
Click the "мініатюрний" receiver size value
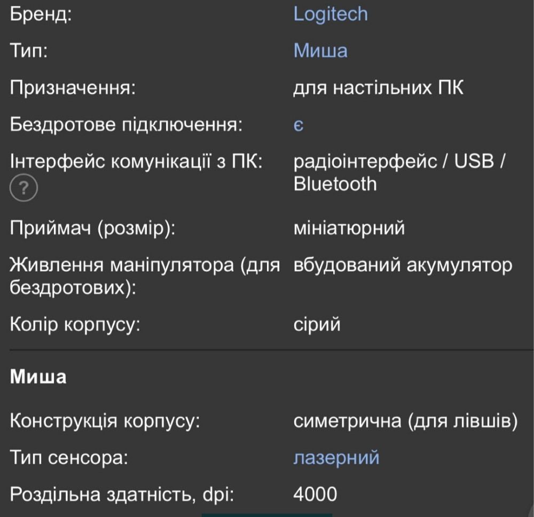tap(348, 227)
